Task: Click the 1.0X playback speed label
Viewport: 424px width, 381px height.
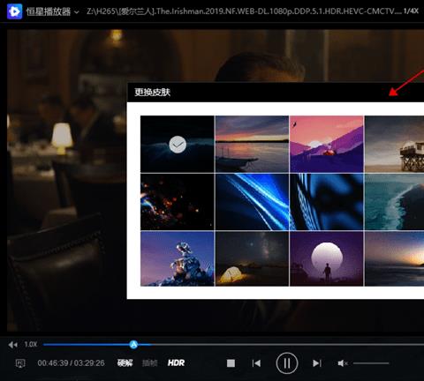Action: [31, 344]
